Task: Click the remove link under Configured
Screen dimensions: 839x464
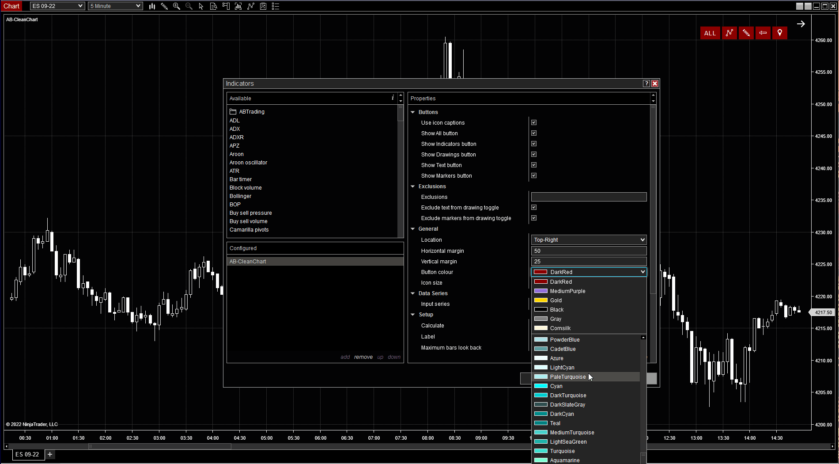Action: [x=363, y=357]
